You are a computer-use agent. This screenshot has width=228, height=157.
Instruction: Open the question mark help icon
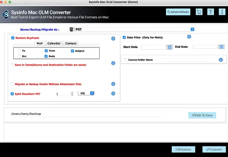pyautogui.click(x=210, y=12)
